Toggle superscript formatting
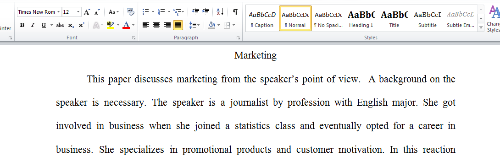This screenshot has height=167, width=500. coord(81,25)
